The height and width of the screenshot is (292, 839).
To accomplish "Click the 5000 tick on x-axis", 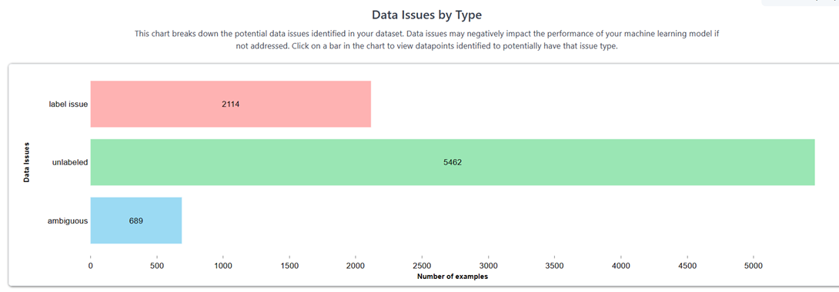I will pos(754,264).
